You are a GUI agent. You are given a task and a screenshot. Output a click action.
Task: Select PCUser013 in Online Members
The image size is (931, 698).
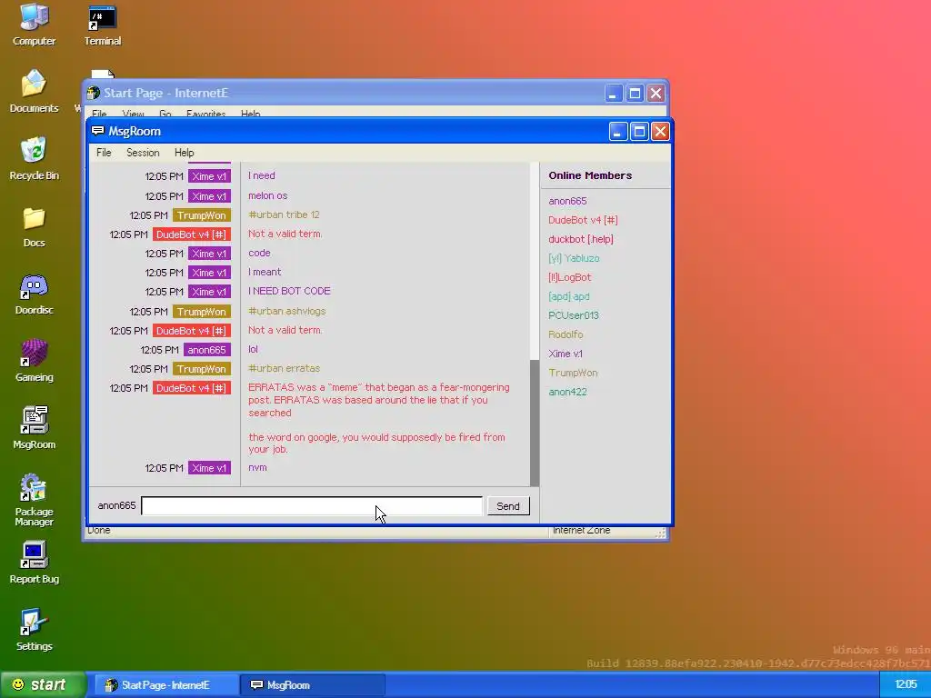pyautogui.click(x=574, y=315)
